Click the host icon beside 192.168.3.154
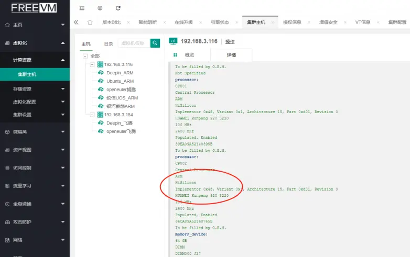The width and height of the screenshot is (410, 257). pos(100,115)
